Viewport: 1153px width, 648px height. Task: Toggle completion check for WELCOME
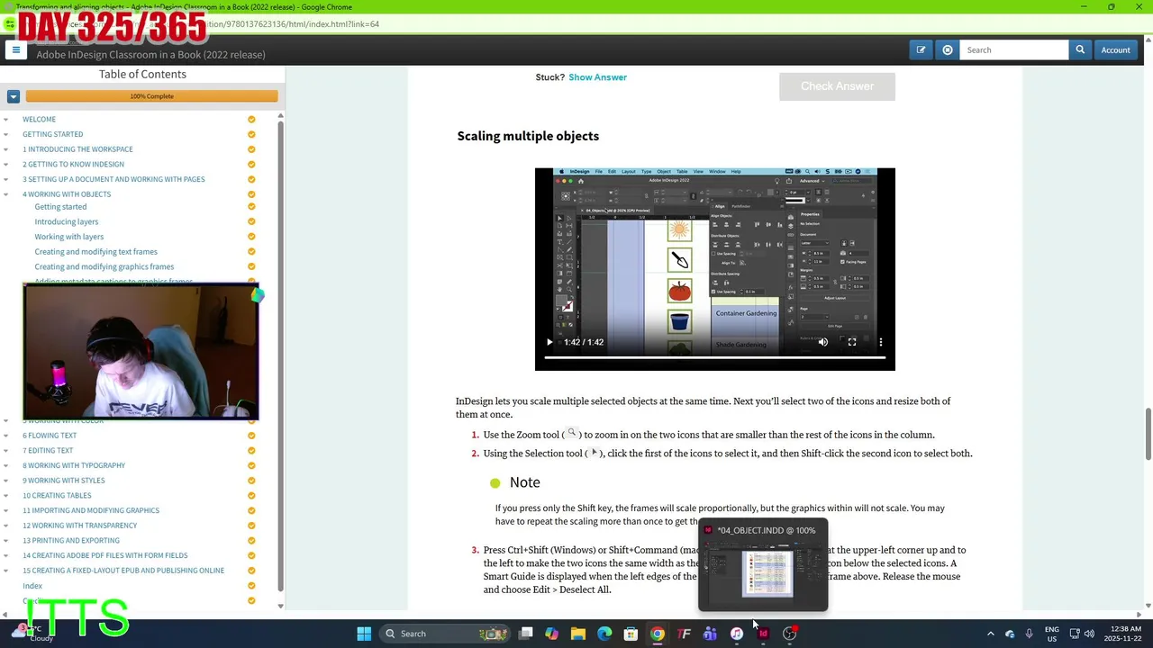click(251, 119)
